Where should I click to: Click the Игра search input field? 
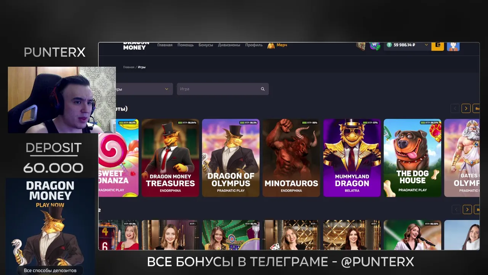coord(223,89)
